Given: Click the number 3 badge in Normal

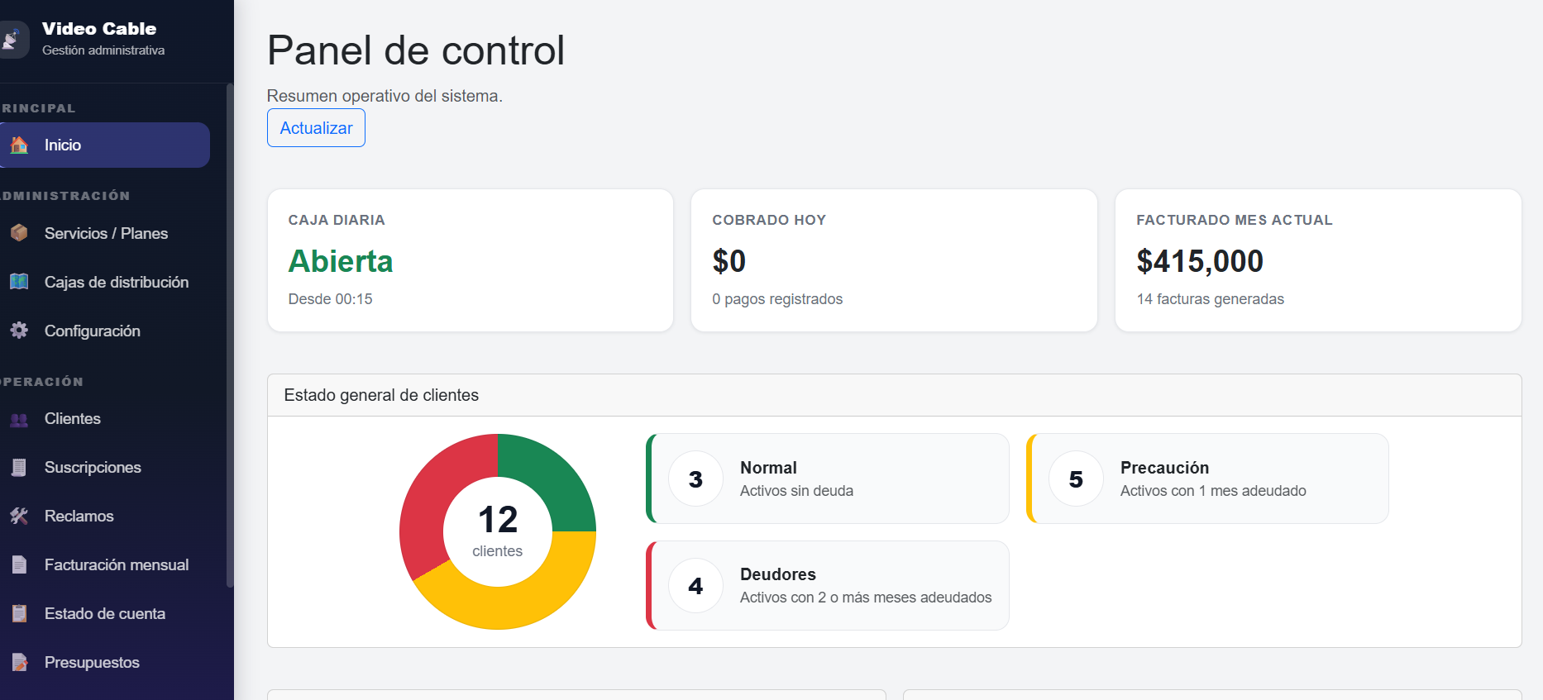Looking at the screenshot, I should click(x=695, y=479).
